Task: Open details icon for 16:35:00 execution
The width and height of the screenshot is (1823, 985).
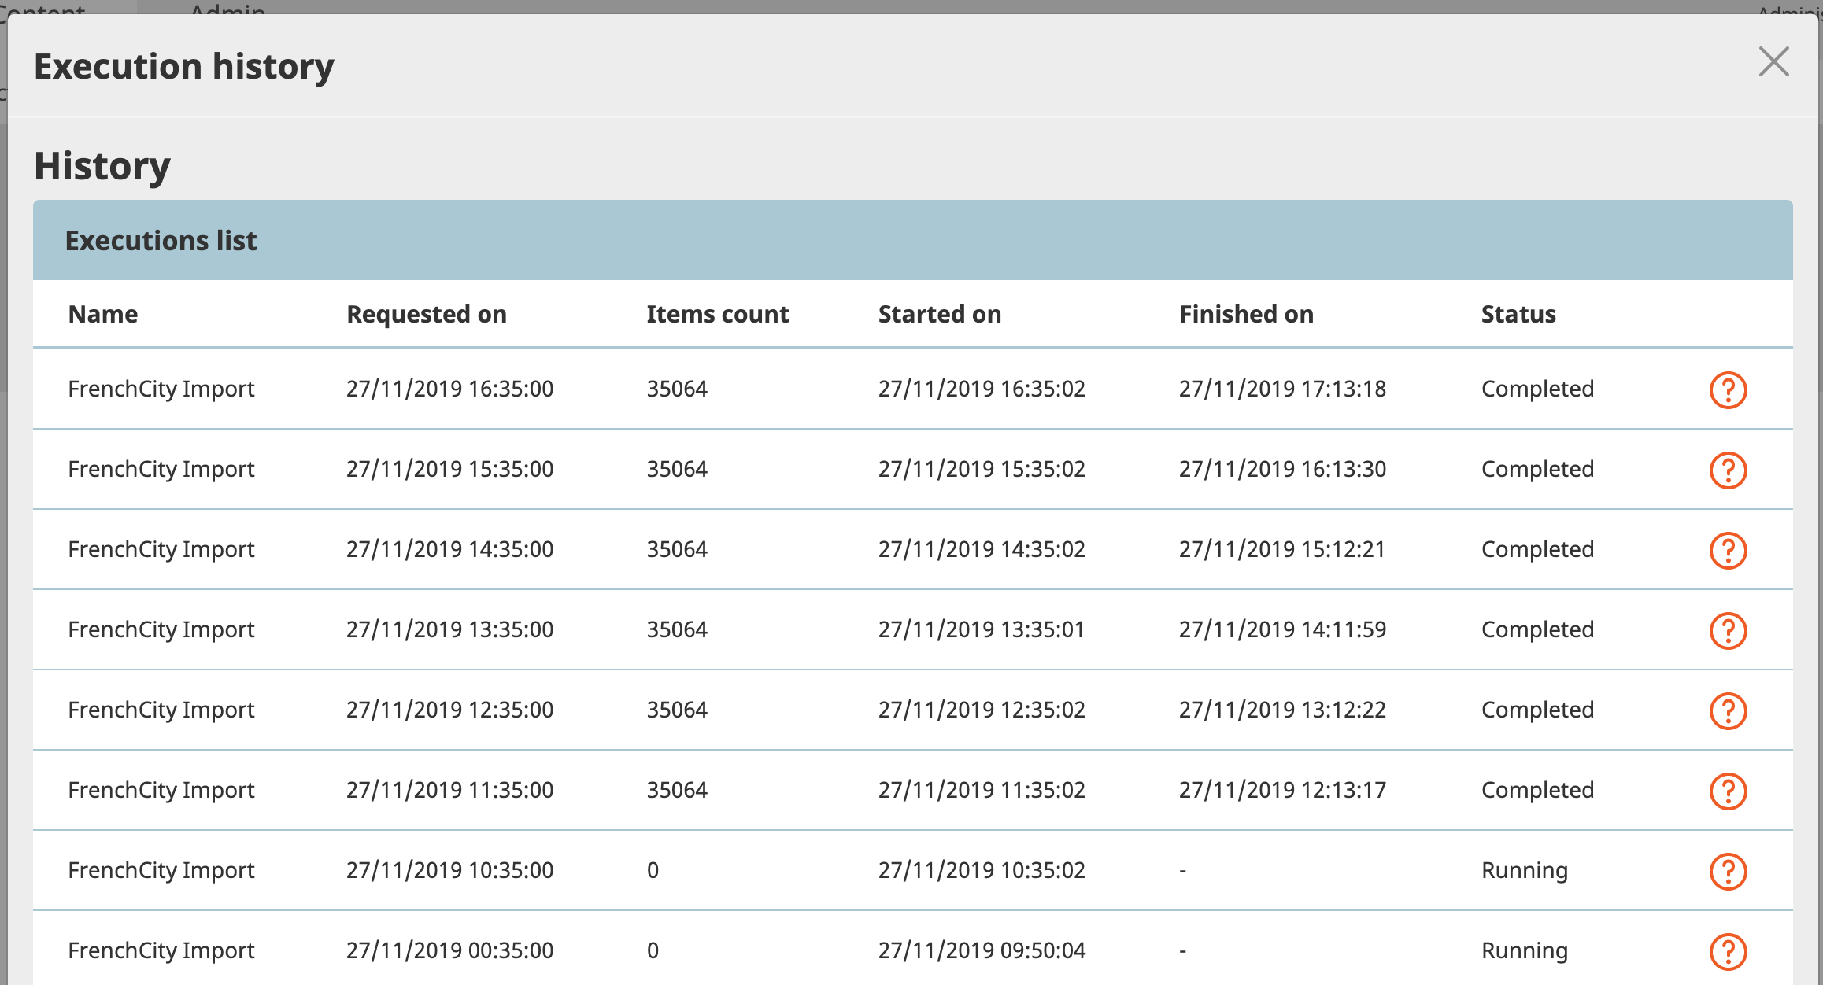Action: pyautogui.click(x=1728, y=389)
